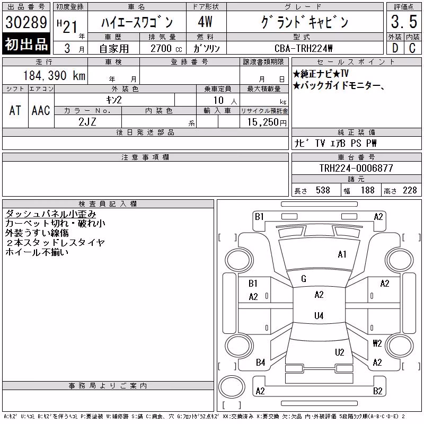Click the 検査員記入欄 section header

(108, 204)
